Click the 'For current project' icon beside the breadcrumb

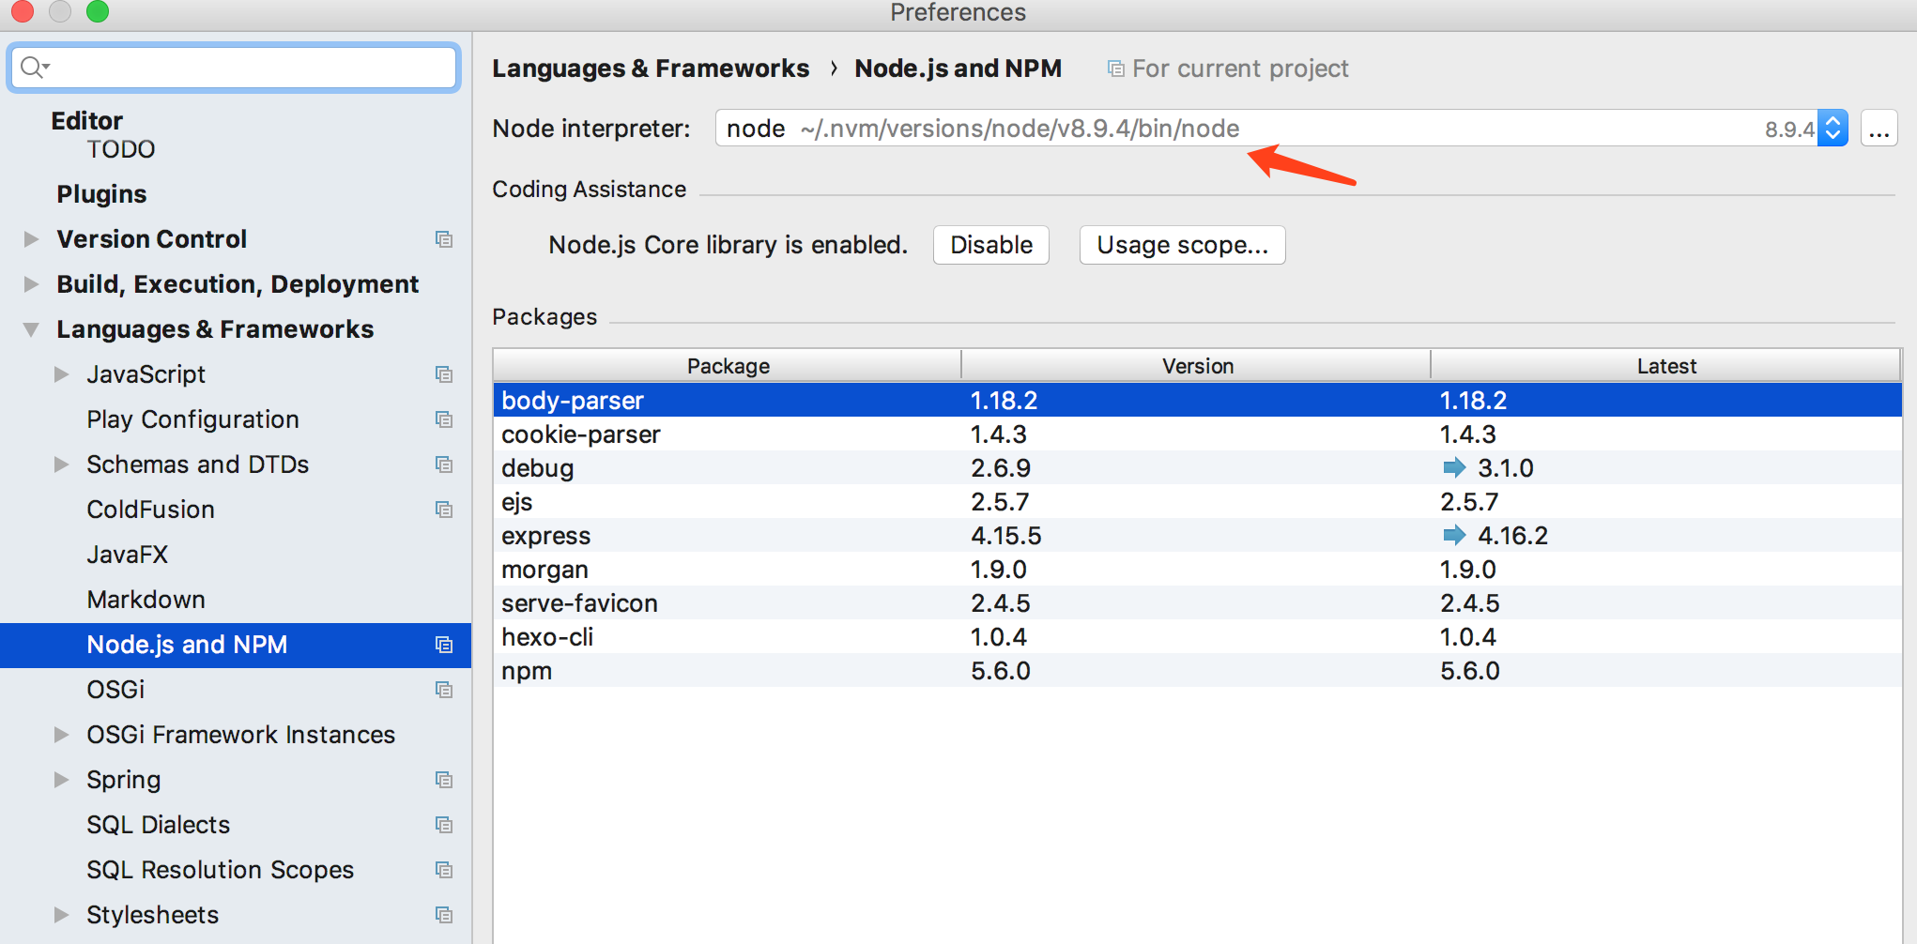(1114, 68)
